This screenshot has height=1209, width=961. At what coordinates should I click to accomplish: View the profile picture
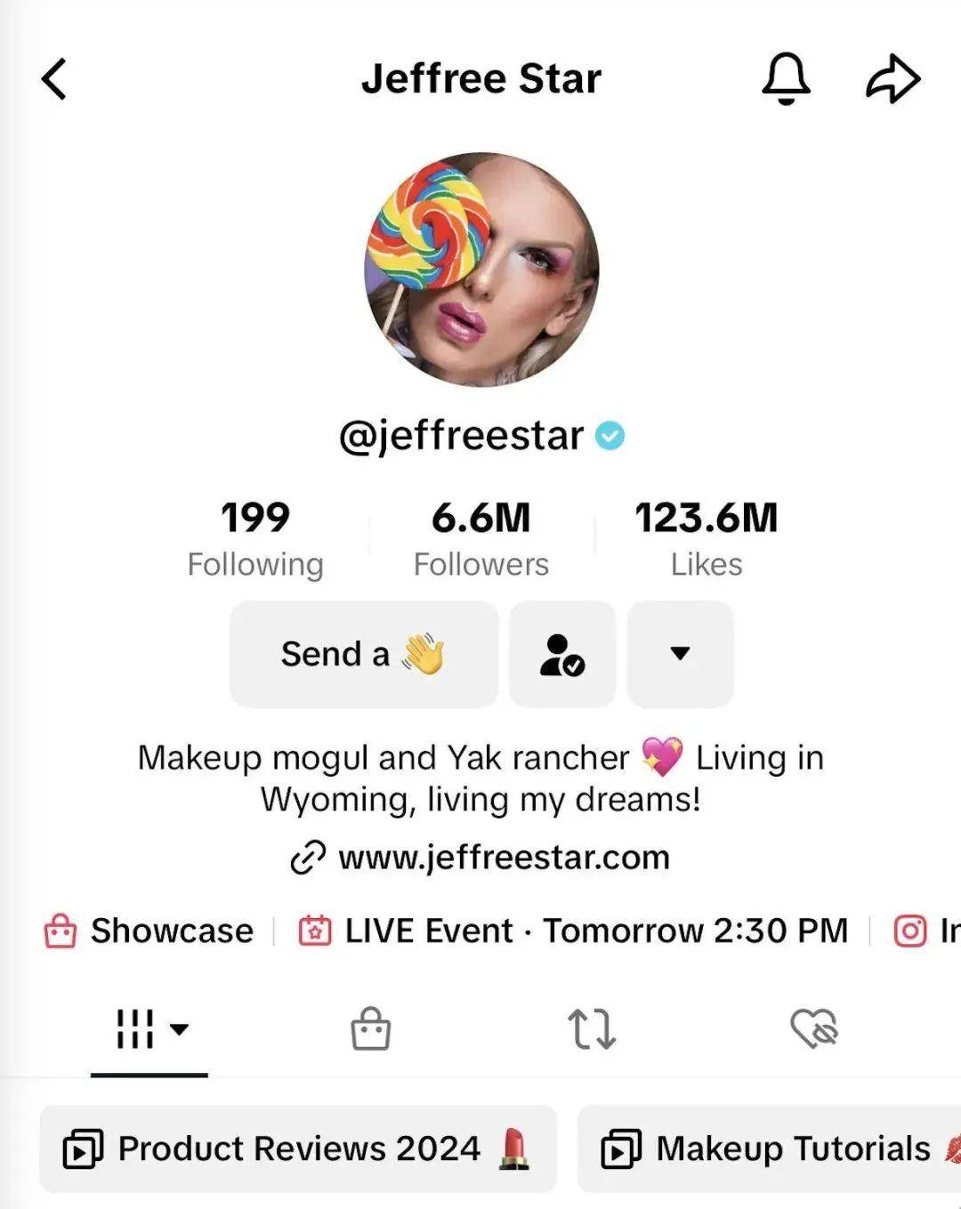point(482,270)
